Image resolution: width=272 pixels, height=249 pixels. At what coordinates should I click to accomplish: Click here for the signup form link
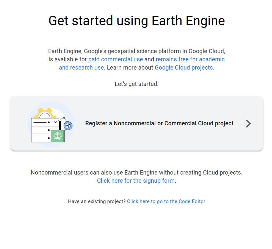pyautogui.click(x=136, y=181)
